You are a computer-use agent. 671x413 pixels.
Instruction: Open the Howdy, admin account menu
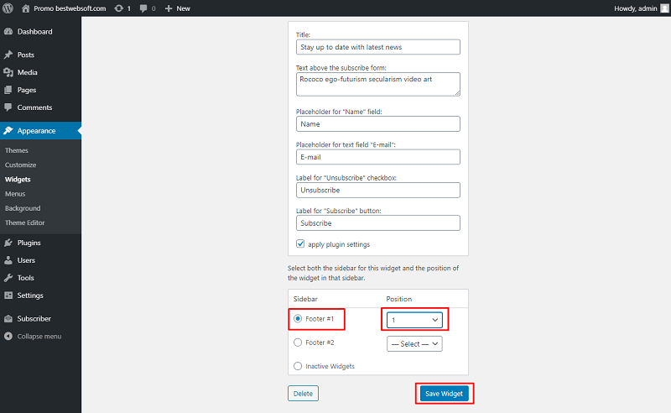(x=641, y=8)
